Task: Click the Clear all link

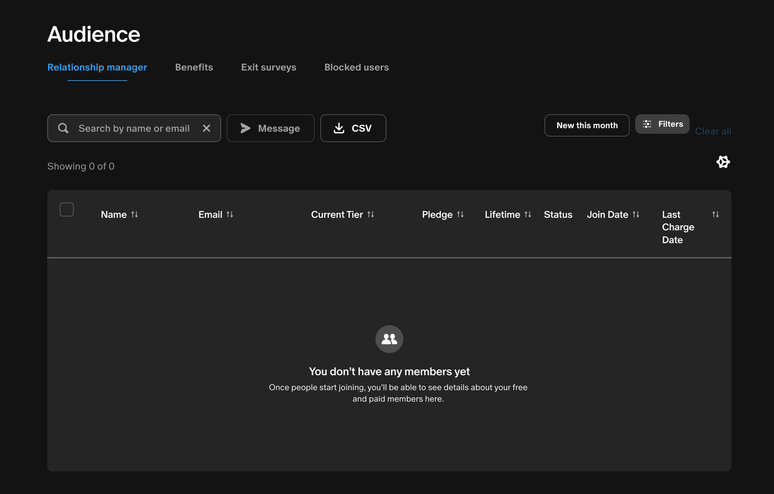Action: pyautogui.click(x=713, y=131)
